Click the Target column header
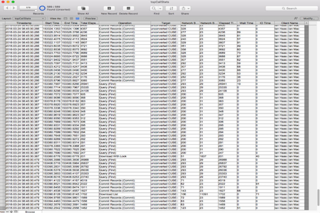The image size is (320, 213). [x=165, y=23]
